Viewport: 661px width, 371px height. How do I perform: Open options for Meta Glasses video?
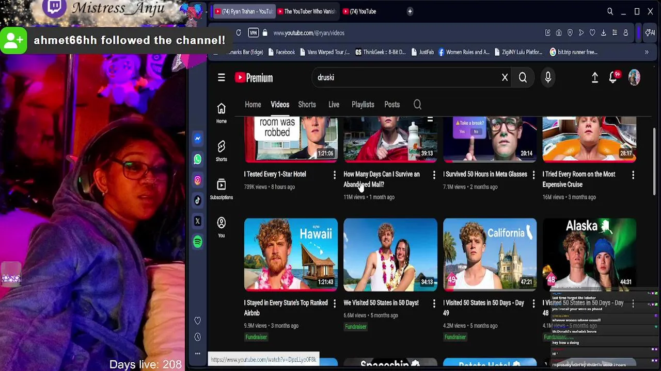[533, 175]
